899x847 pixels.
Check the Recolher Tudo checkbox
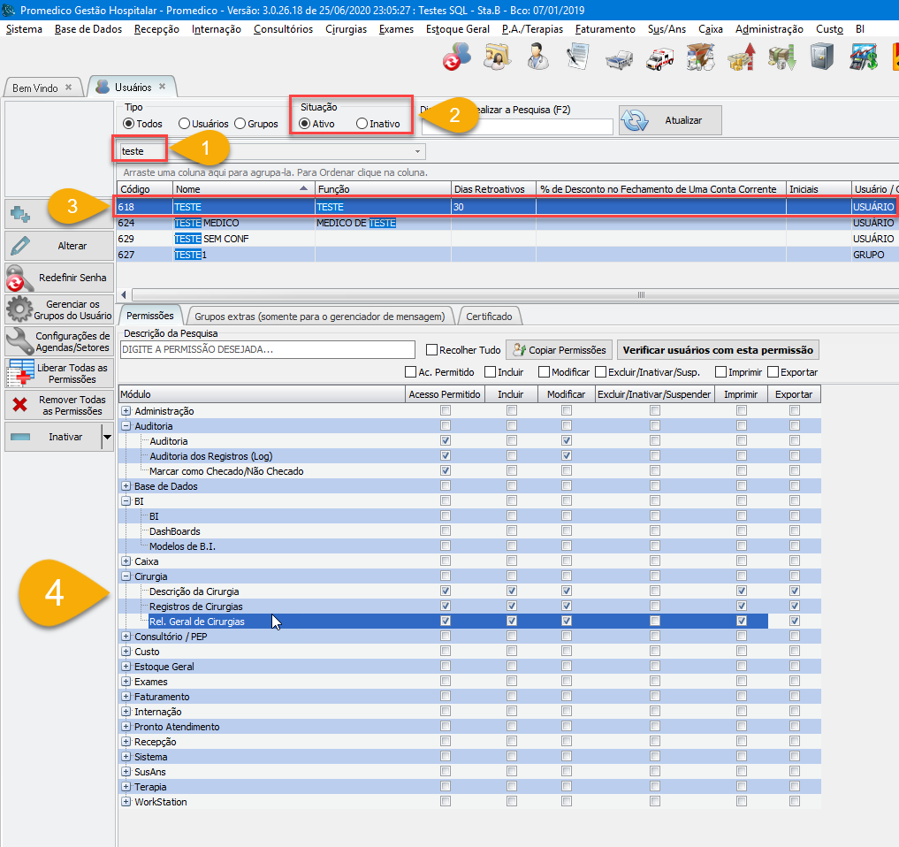tap(431, 350)
